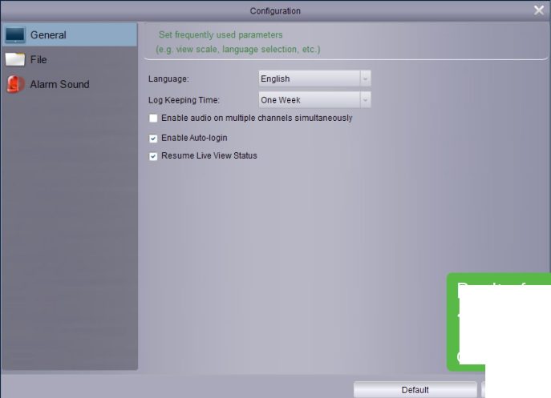Open the Language dropdown showing English
The image size is (551, 398).
[x=309, y=79]
